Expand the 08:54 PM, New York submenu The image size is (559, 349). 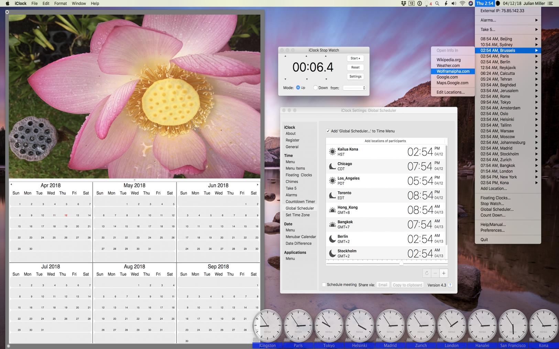pos(508,177)
